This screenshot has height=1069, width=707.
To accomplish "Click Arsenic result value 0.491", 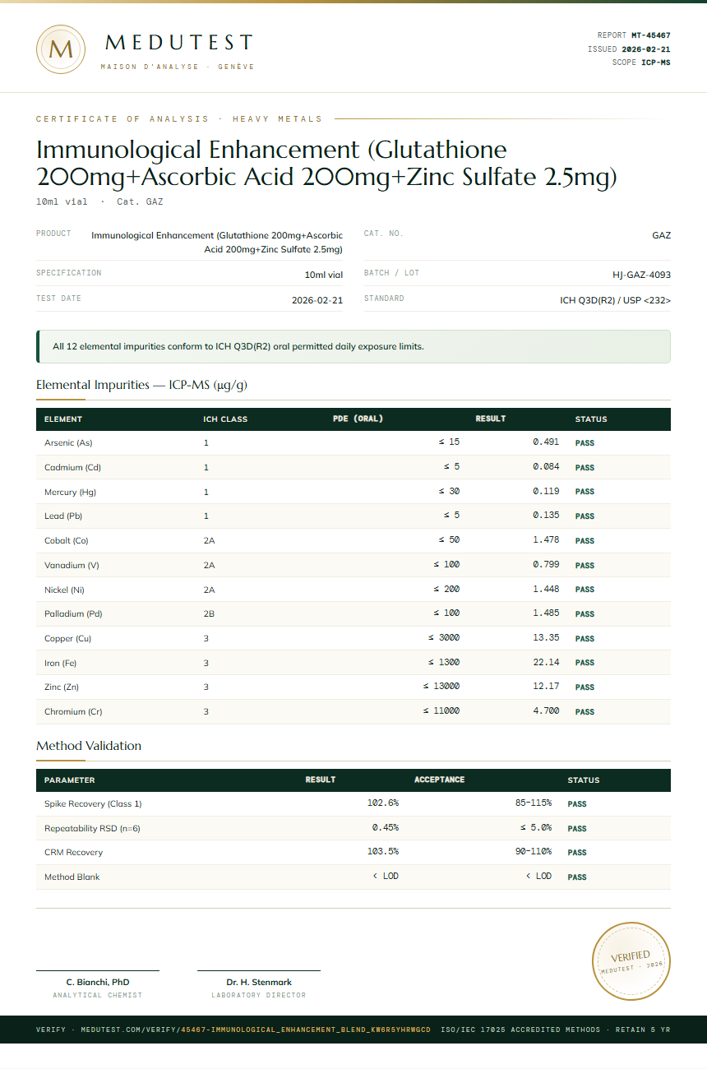I will click(546, 442).
